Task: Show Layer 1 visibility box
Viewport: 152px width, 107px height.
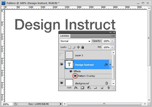Action: 62,55
